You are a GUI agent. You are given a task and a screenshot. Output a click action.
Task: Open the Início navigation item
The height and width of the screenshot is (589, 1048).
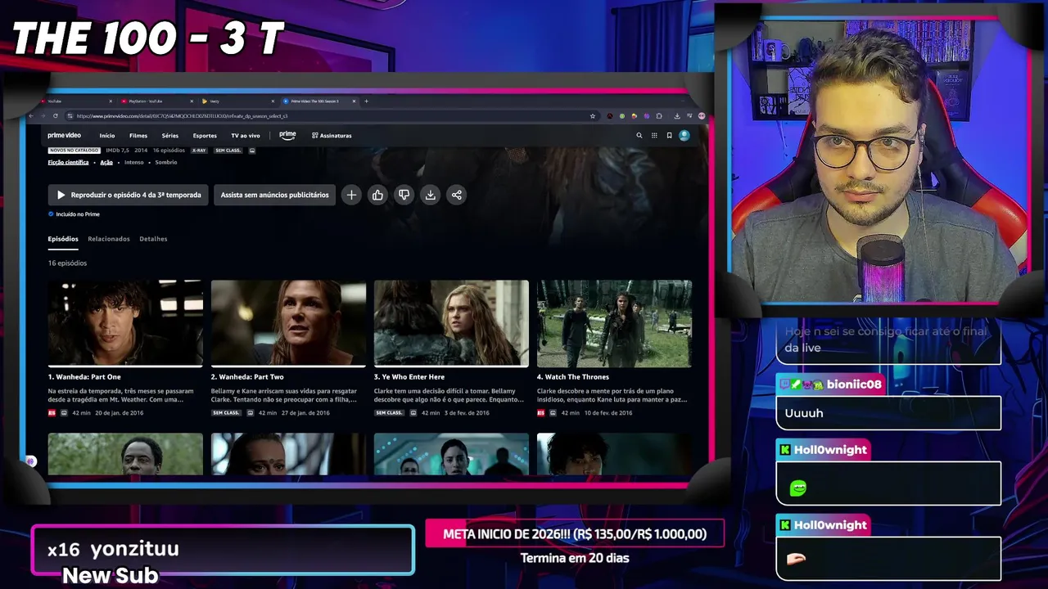click(107, 136)
